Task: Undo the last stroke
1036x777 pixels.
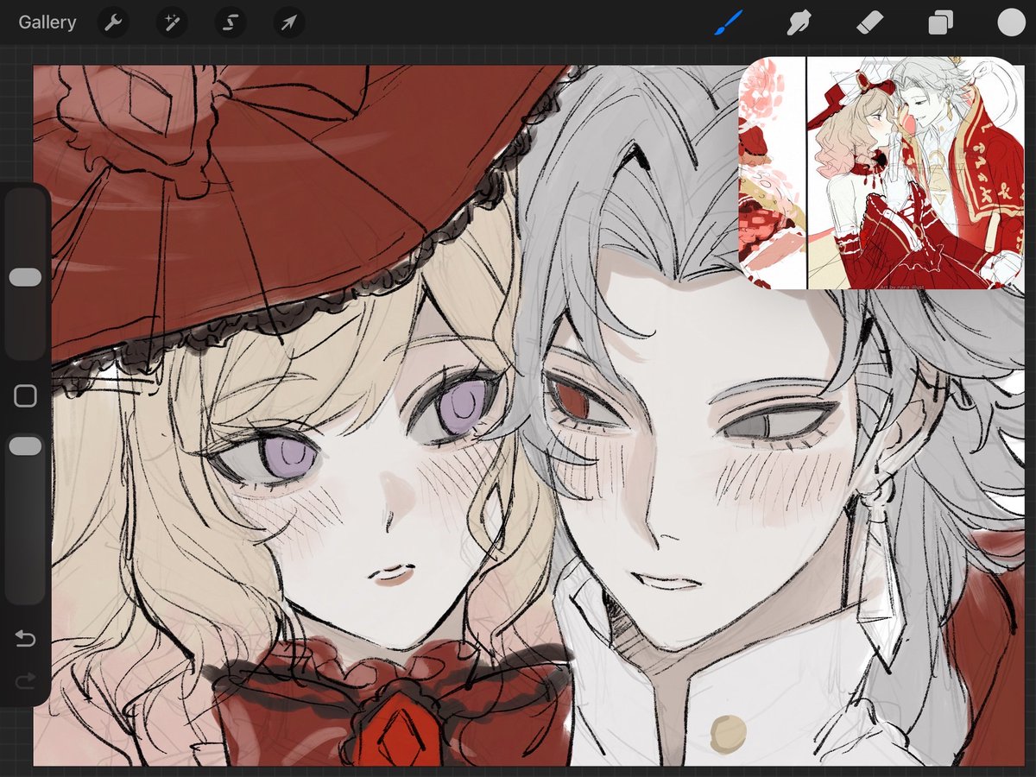Action: pyautogui.click(x=25, y=640)
